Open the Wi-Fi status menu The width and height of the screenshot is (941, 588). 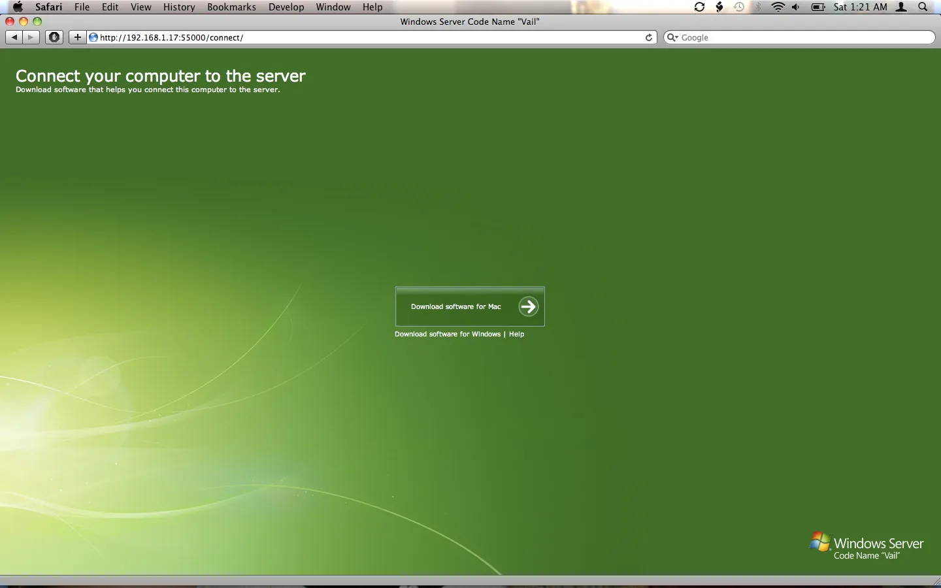pyautogui.click(x=778, y=7)
